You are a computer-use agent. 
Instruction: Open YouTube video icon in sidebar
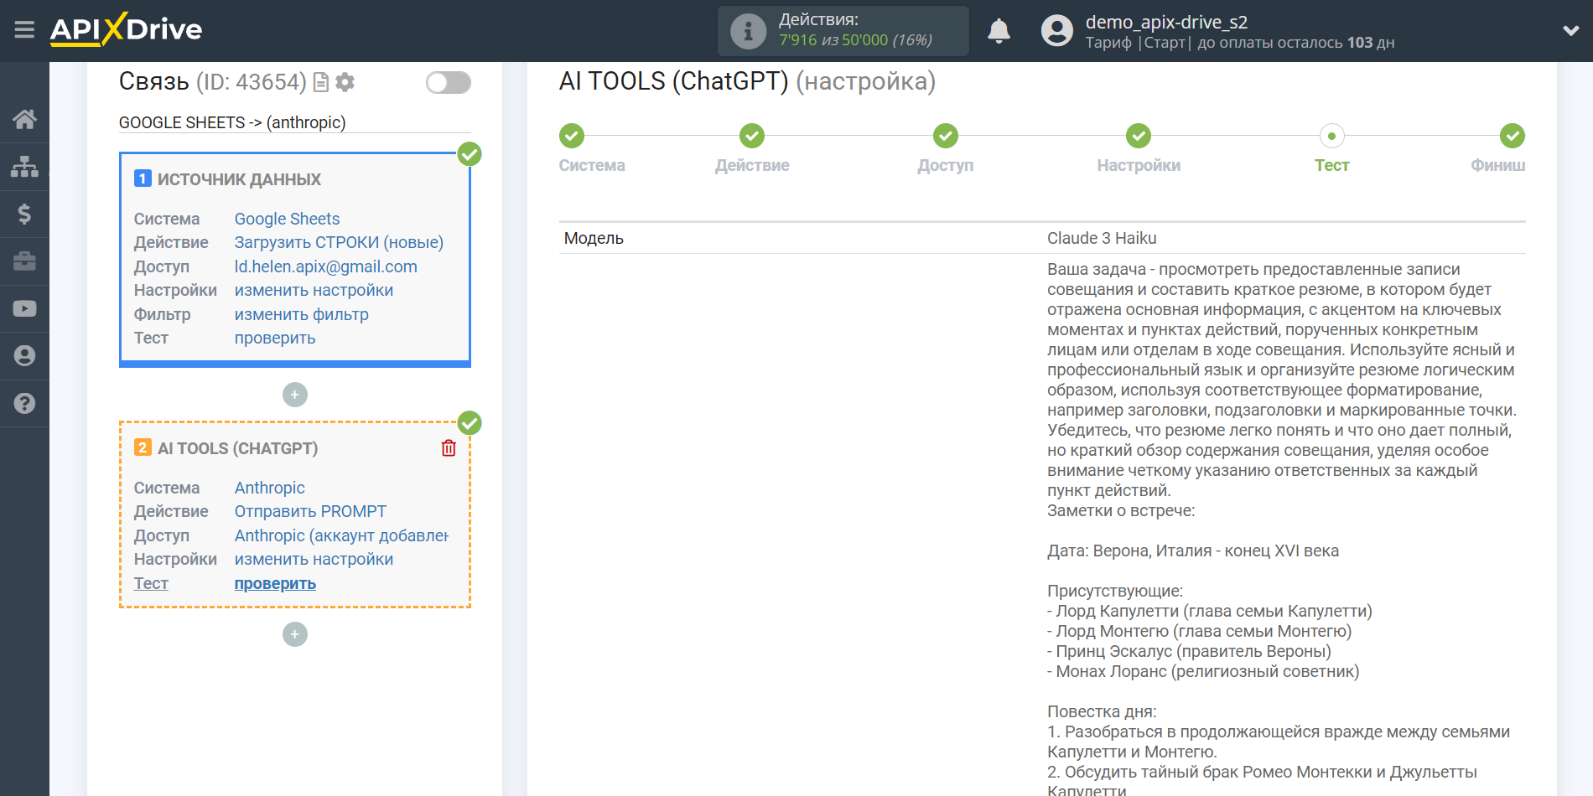[x=24, y=308]
